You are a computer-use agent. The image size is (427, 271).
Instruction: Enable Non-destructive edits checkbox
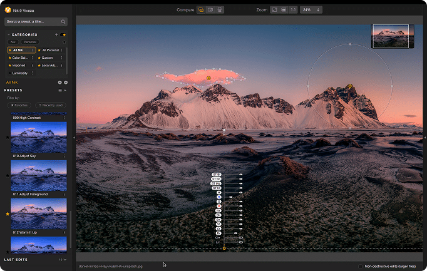(361, 266)
